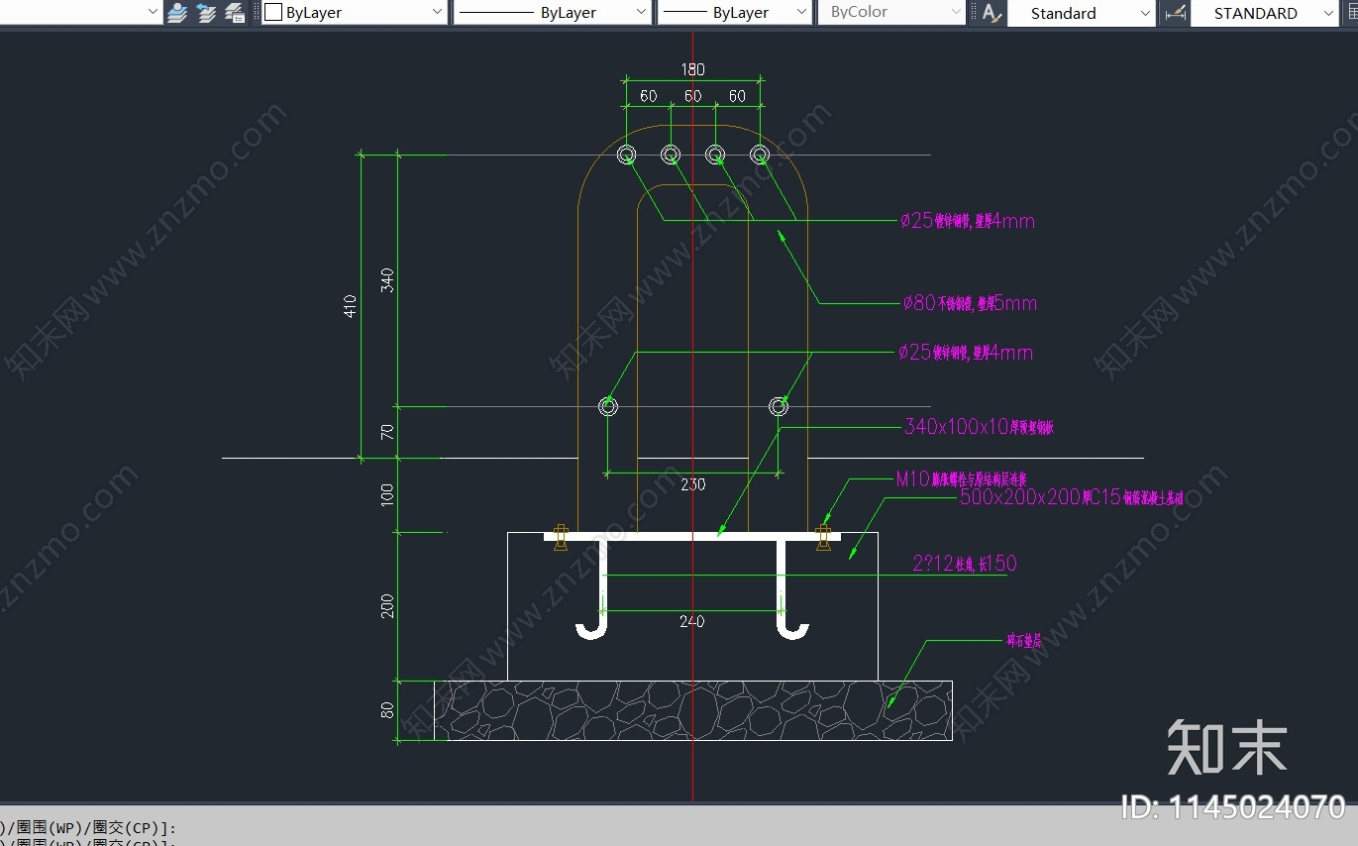This screenshot has width=1358, height=846.
Task: Select the ø80 5mm pipe annotation
Action: (970, 303)
